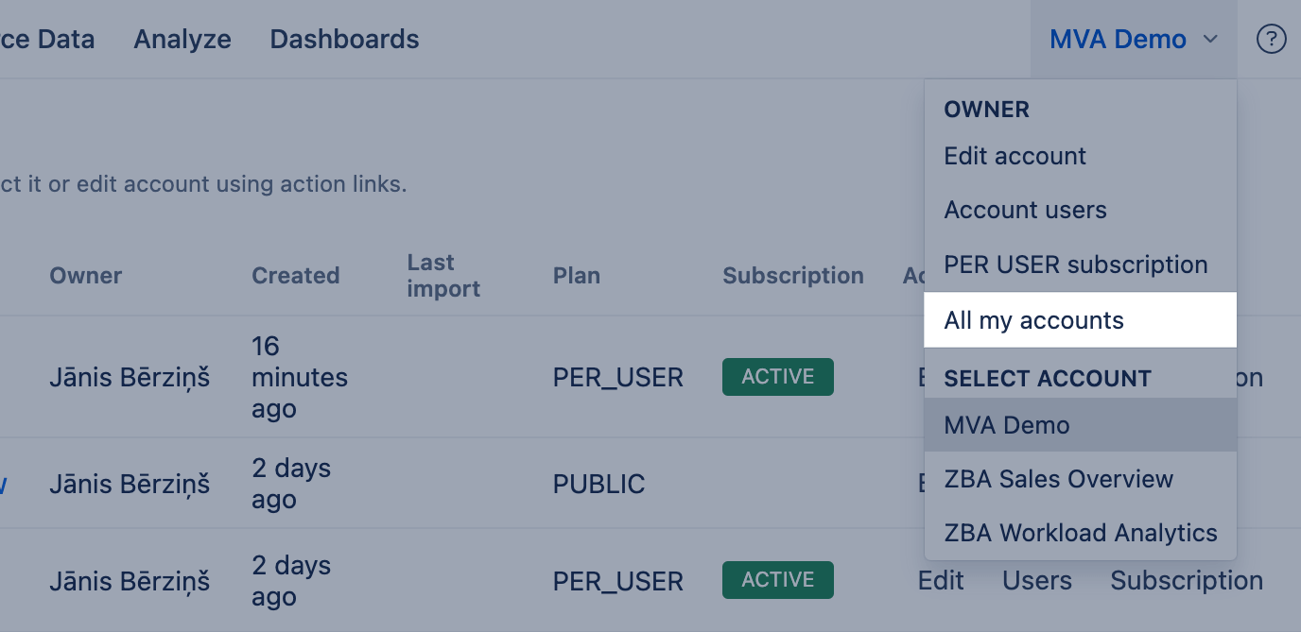Screen dimensions: 1301x632
Task: Click the Last import column header
Action: click(x=442, y=276)
